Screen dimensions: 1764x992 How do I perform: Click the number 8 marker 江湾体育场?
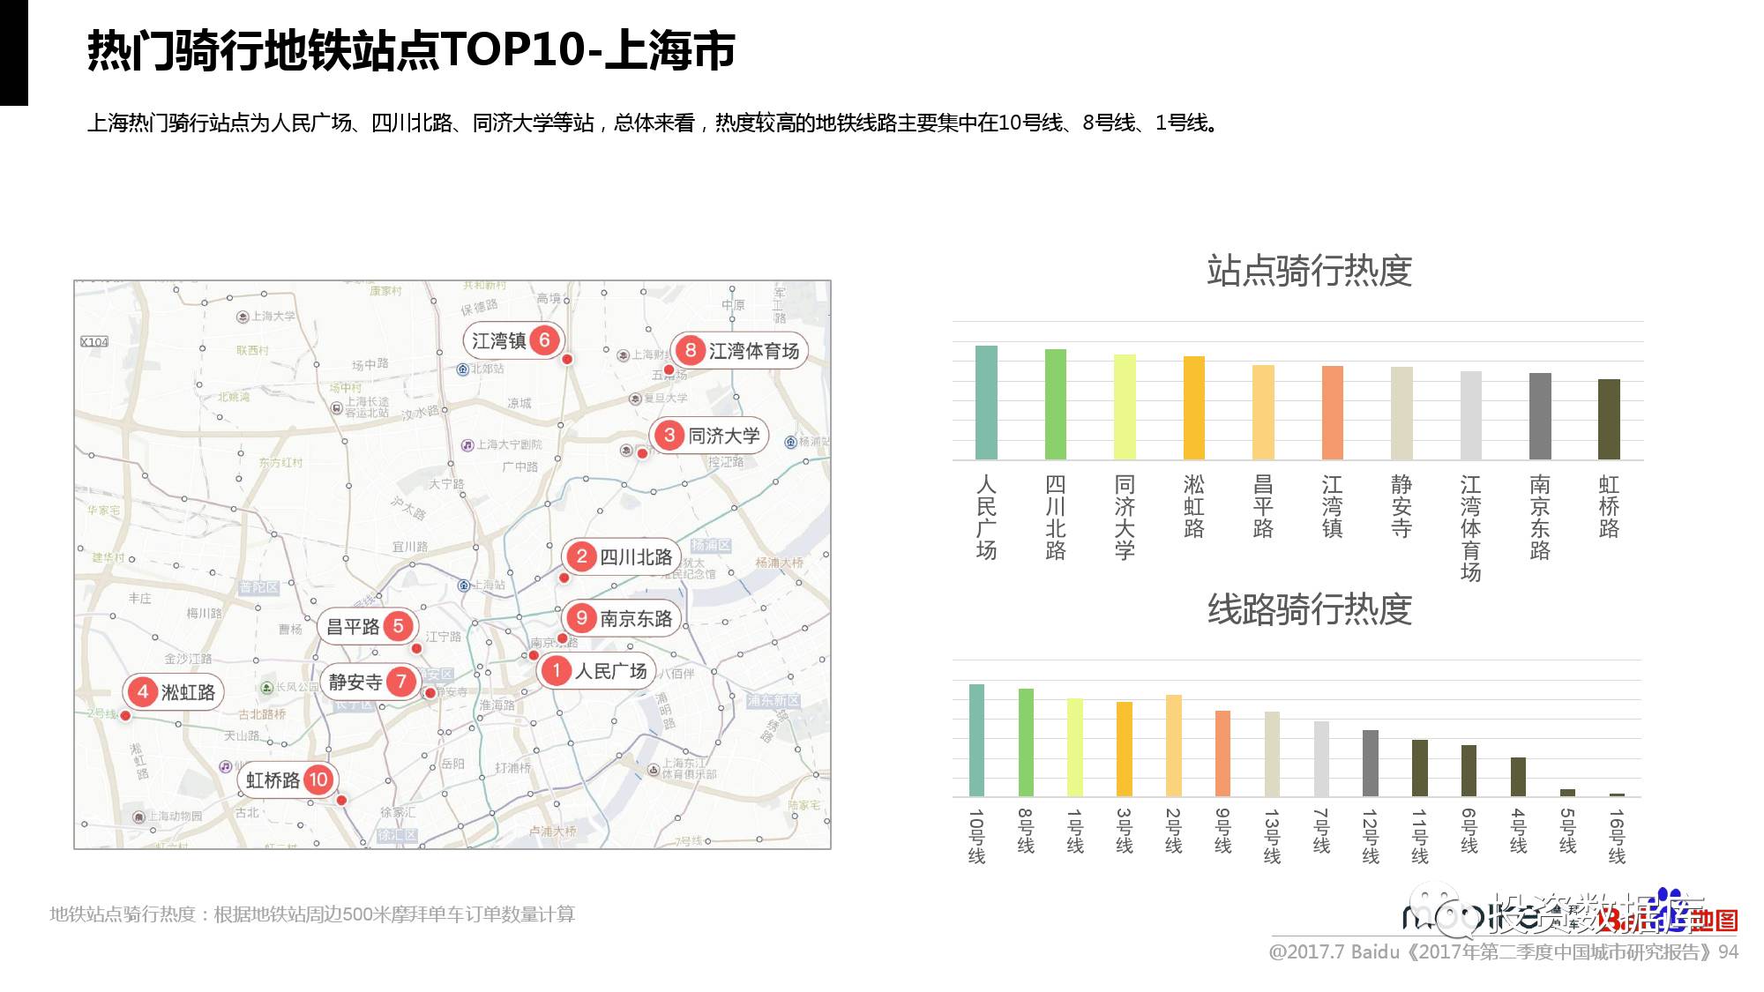pos(691,350)
